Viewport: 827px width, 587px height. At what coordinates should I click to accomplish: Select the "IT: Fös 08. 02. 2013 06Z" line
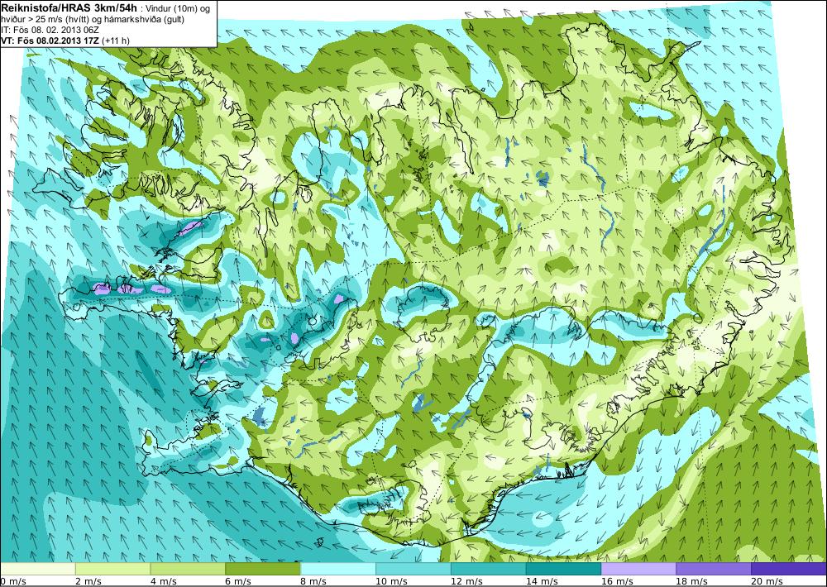coord(50,30)
